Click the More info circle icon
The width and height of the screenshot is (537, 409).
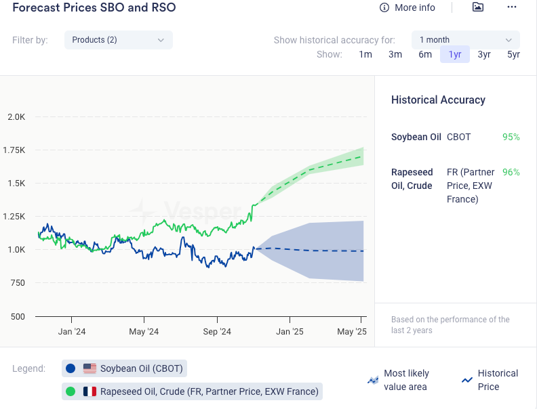(x=384, y=7)
